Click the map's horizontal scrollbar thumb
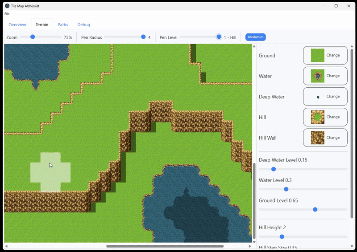Screen dimensions: 357x252 coord(165,246)
